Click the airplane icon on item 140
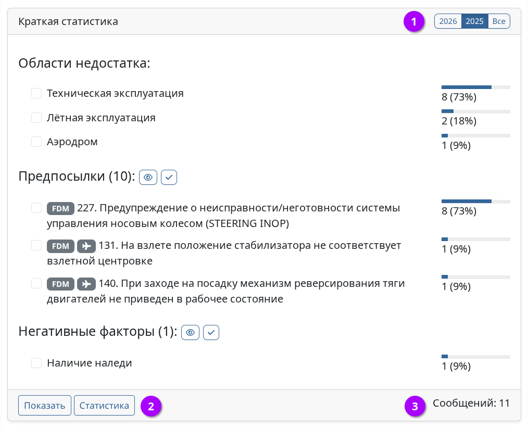 click(x=86, y=284)
